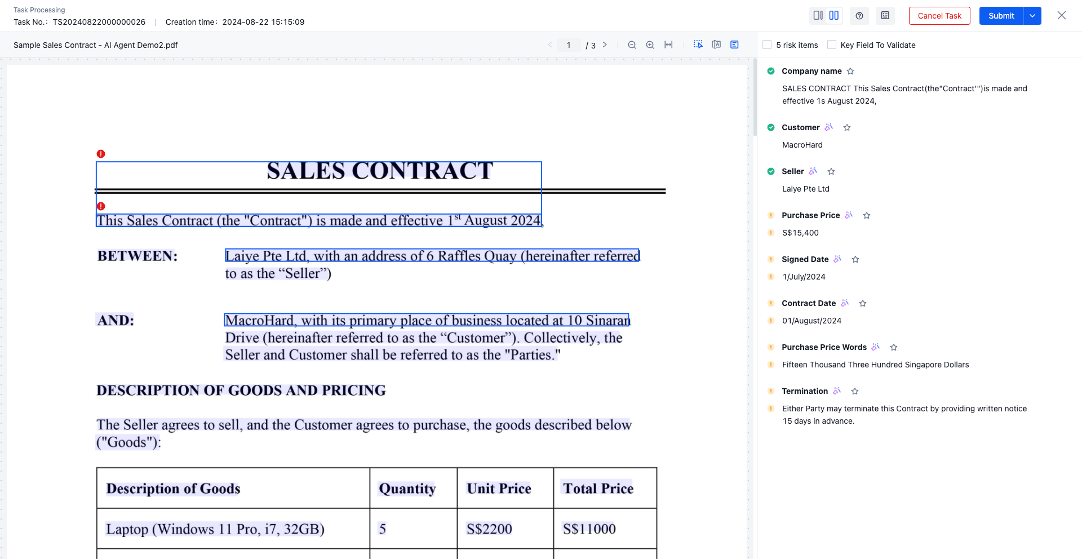Screen dimensions: 1082x559
Task: Star the Purchase Price Words field
Action: (894, 347)
